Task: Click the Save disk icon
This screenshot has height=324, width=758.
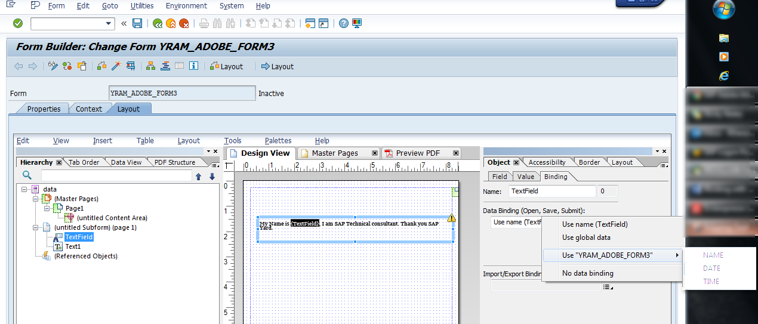Action: coord(137,23)
